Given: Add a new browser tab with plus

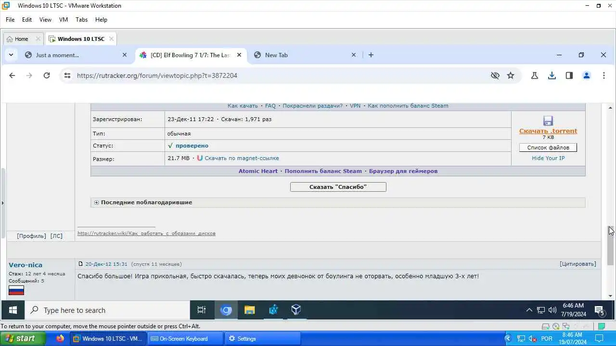Looking at the screenshot, I should (x=371, y=55).
